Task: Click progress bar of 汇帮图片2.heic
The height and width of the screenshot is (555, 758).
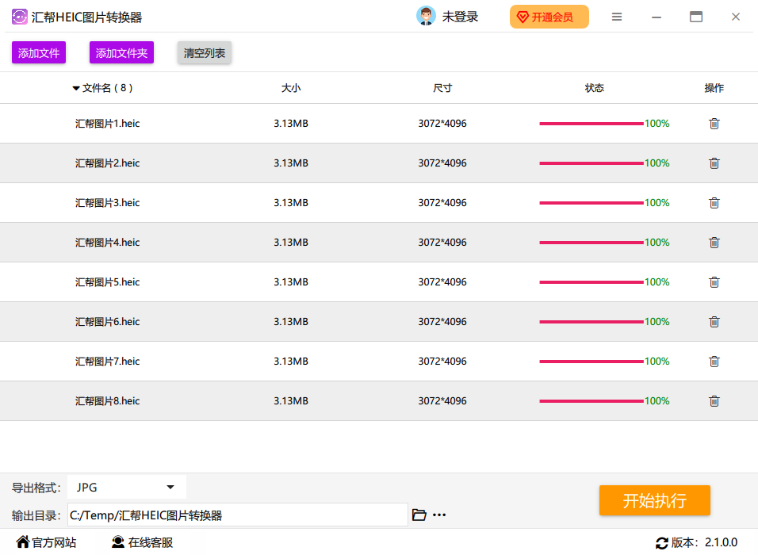Action: [x=591, y=163]
